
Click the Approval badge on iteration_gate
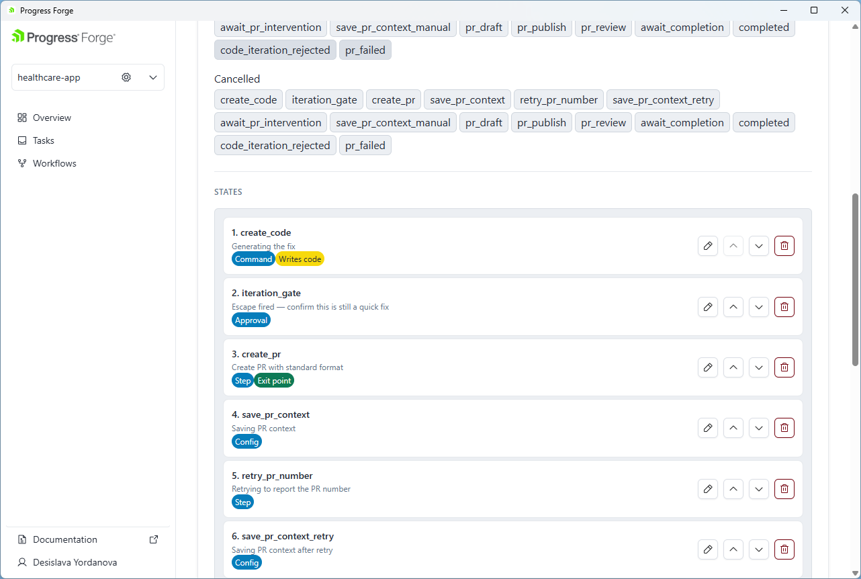click(x=251, y=320)
